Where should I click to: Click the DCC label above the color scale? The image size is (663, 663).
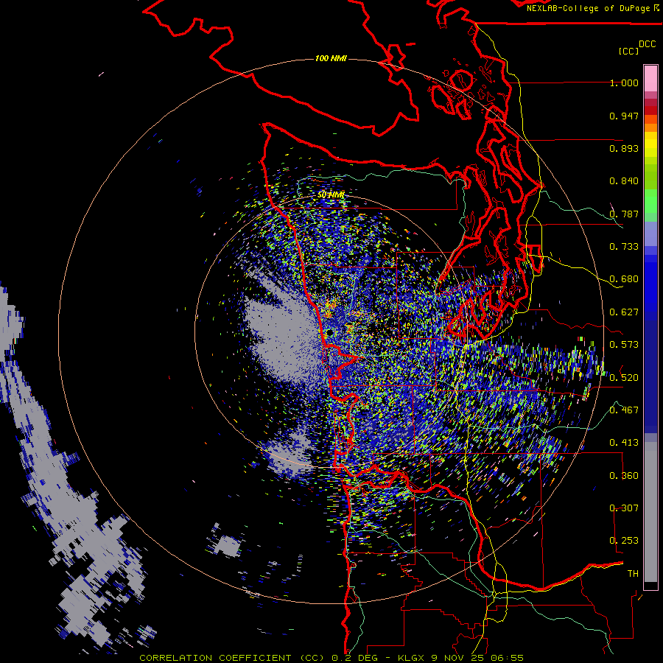tap(647, 44)
